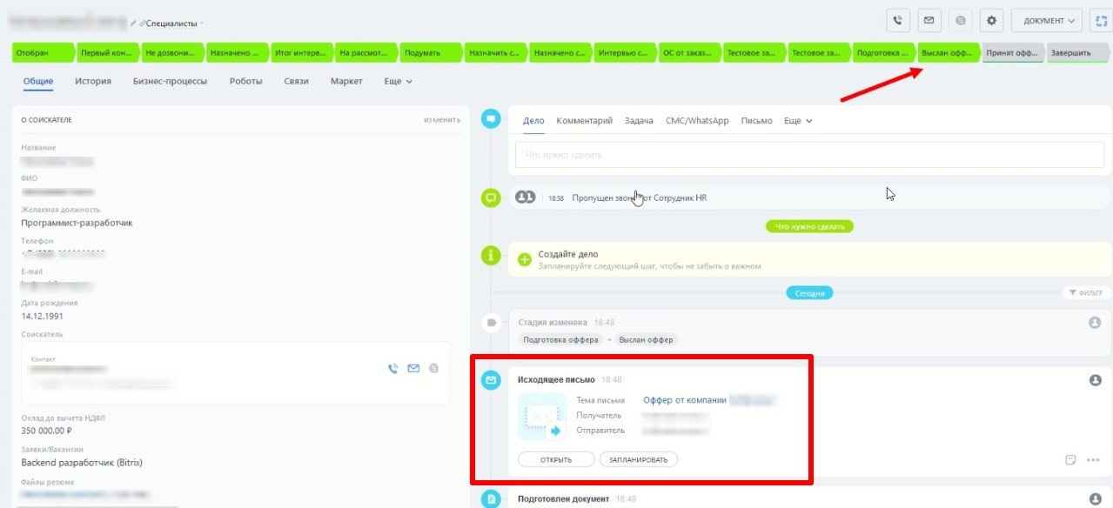
Task: Select the Задача timeline tab
Action: pos(639,121)
